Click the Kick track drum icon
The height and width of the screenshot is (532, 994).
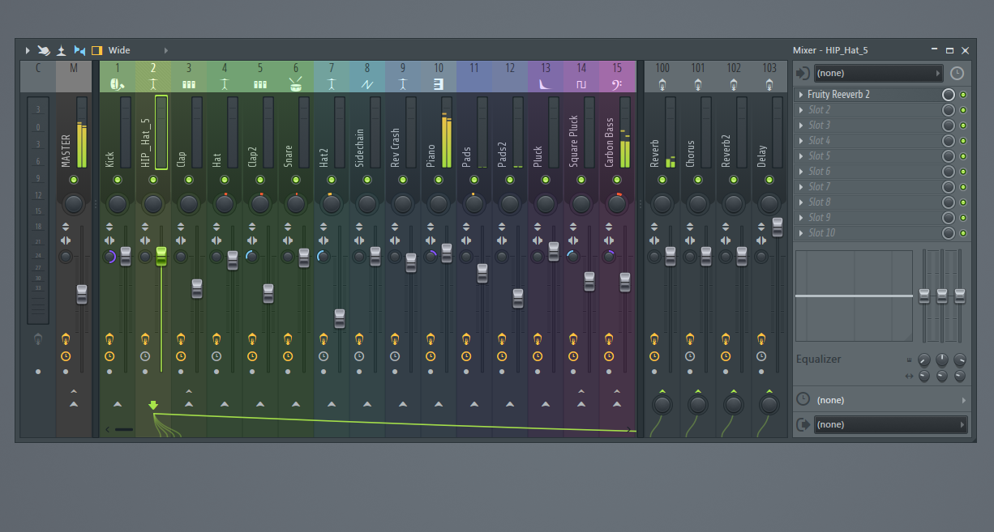117,84
